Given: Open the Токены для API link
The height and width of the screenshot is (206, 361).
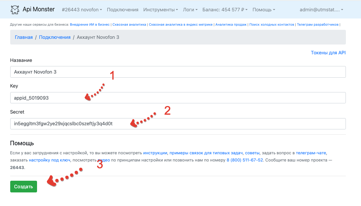Looking at the screenshot, I should 328,53.
